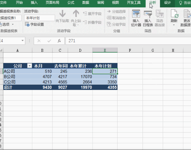Image resolution: width=191 pixels, height=150 pixels.
Task: Click the confirm checkmark in formula bar
Action: coord(49,41)
